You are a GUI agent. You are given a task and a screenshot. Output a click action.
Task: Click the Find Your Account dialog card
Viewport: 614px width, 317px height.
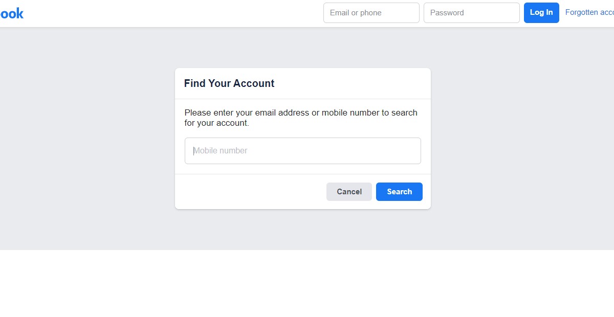pos(302,138)
